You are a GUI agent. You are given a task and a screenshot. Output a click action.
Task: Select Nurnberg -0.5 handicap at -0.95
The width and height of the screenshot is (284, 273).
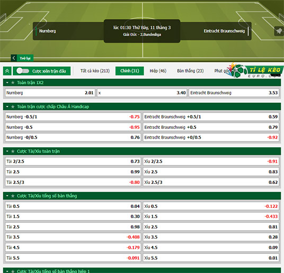(x=73, y=127)
